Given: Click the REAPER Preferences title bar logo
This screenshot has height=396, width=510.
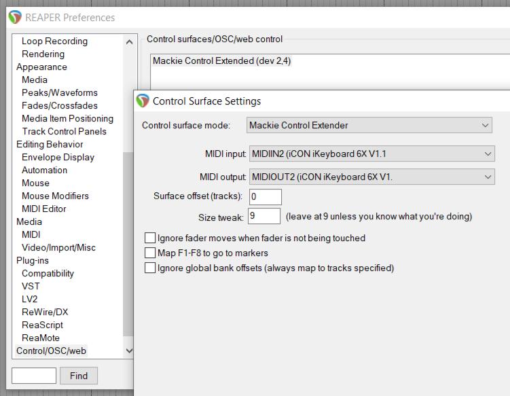Looking at the screenshot, I should (15, 17).
